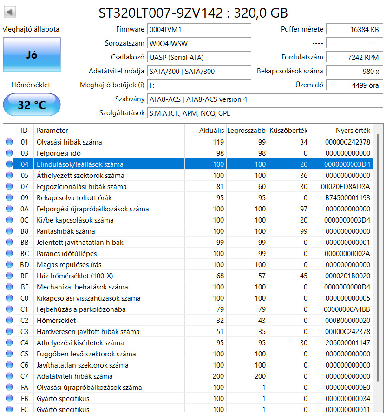Select 'Áthelyezett szektorok száma' row text
This screenshot has width=386, height=414.
pos(80,176)
